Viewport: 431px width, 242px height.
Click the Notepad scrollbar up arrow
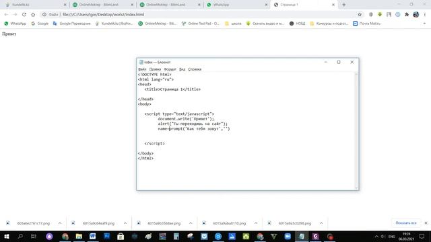(x=356, y=75)
